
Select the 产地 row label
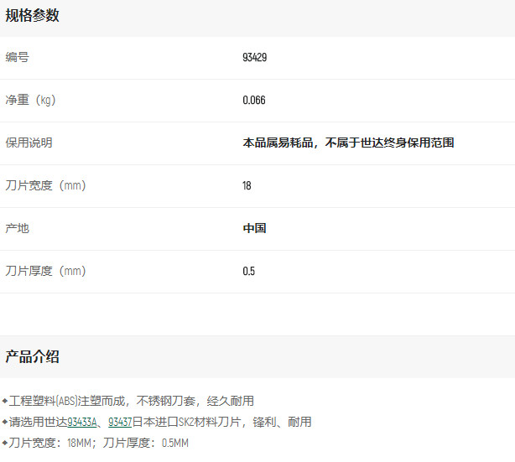coord(17,228)
